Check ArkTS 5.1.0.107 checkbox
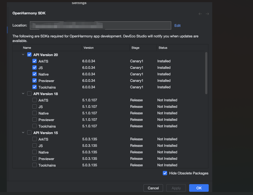 pos(35,100)
